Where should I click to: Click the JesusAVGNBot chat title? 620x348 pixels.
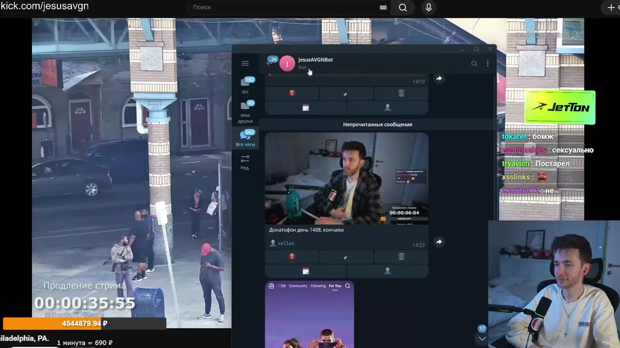tap(315, 59)
